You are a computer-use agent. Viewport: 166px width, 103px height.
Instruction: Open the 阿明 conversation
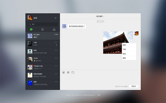pos(43,52)
